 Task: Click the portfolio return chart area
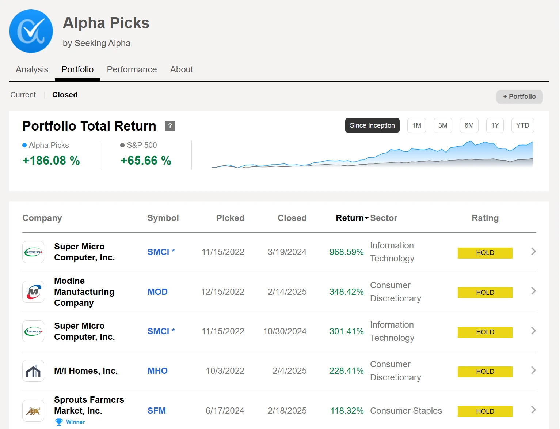click(x=372, y=155)
